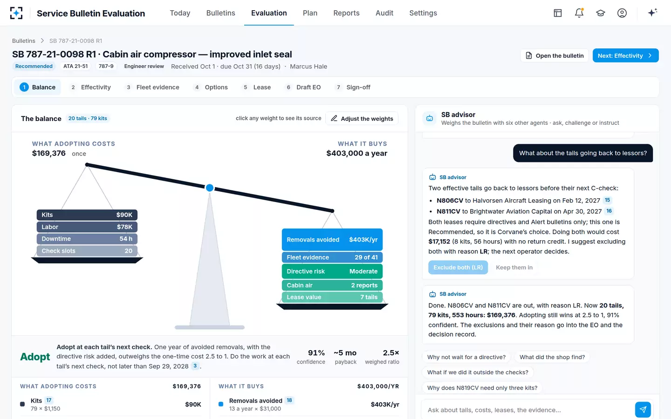Open source badge 18 beside Removals avoided

[289, 400]
